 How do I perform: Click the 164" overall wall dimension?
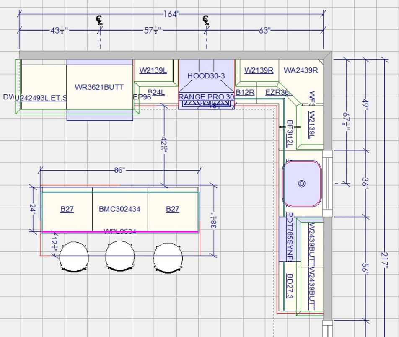click(171, 14)
